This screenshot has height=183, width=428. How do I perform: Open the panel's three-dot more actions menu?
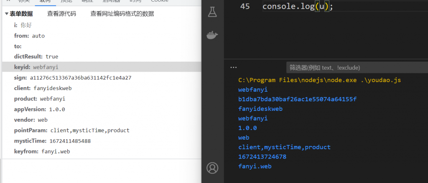tap(233, 67)
